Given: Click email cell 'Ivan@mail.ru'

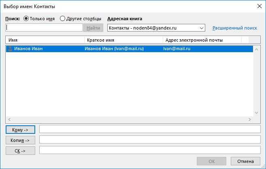Looking at the screenshot, I should pos(177,49).
